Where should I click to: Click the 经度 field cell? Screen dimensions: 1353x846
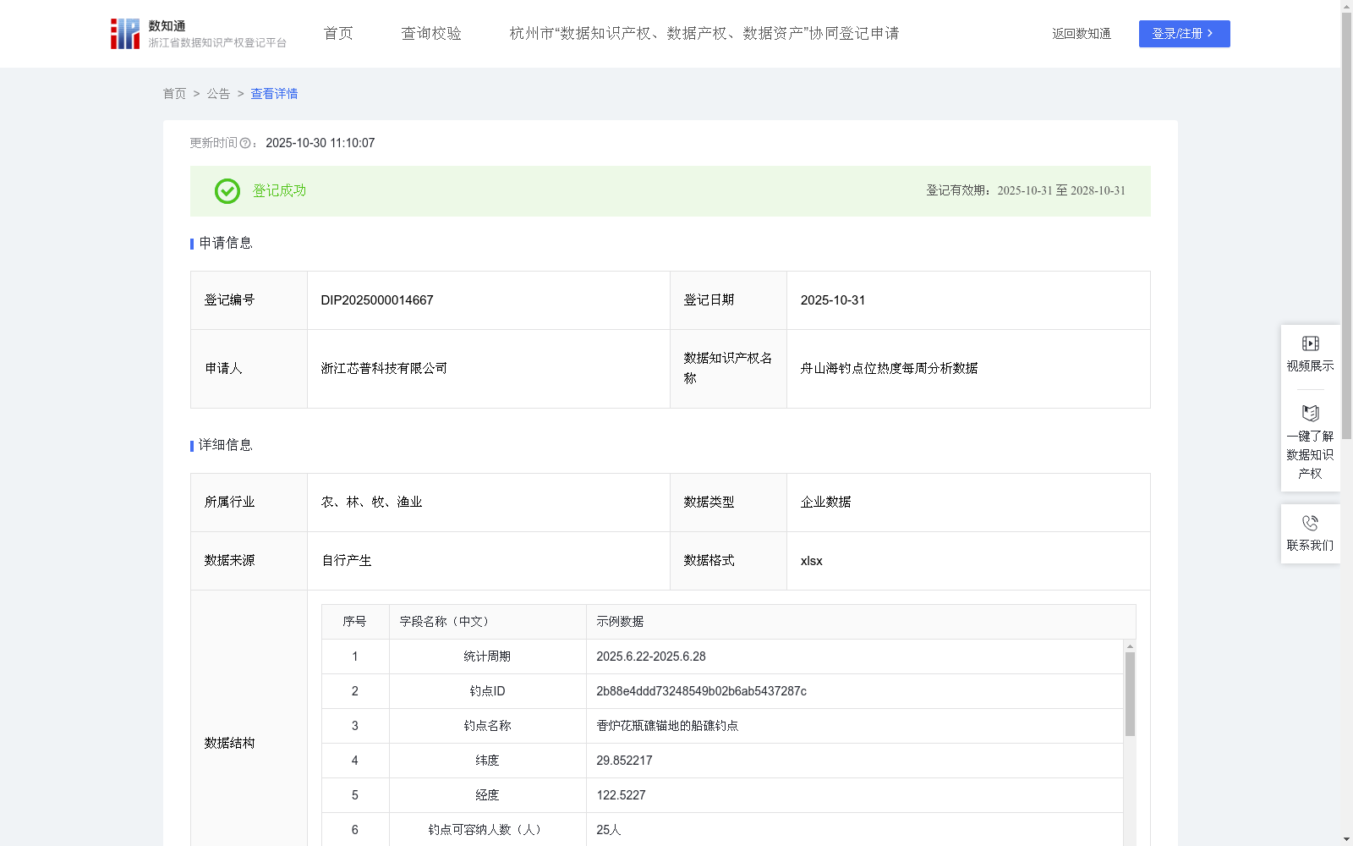(488, 795)
